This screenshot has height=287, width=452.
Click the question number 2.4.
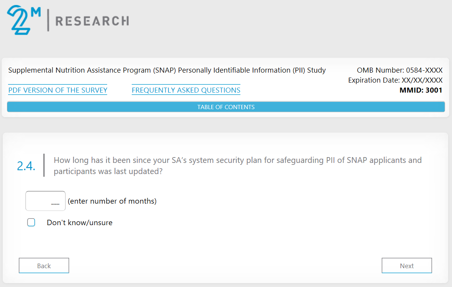26,166
